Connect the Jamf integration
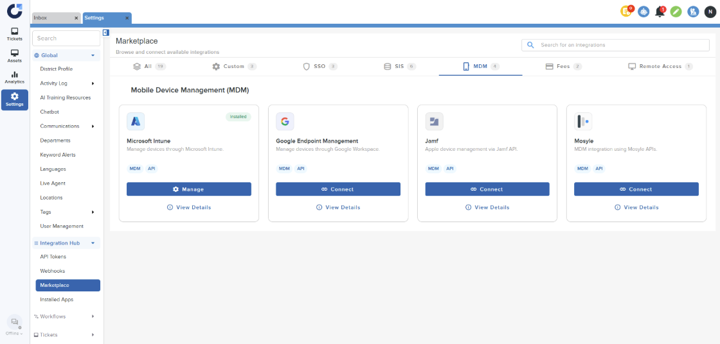The height and width of the screenshot is (344, 720). click(x=487, y=189)
